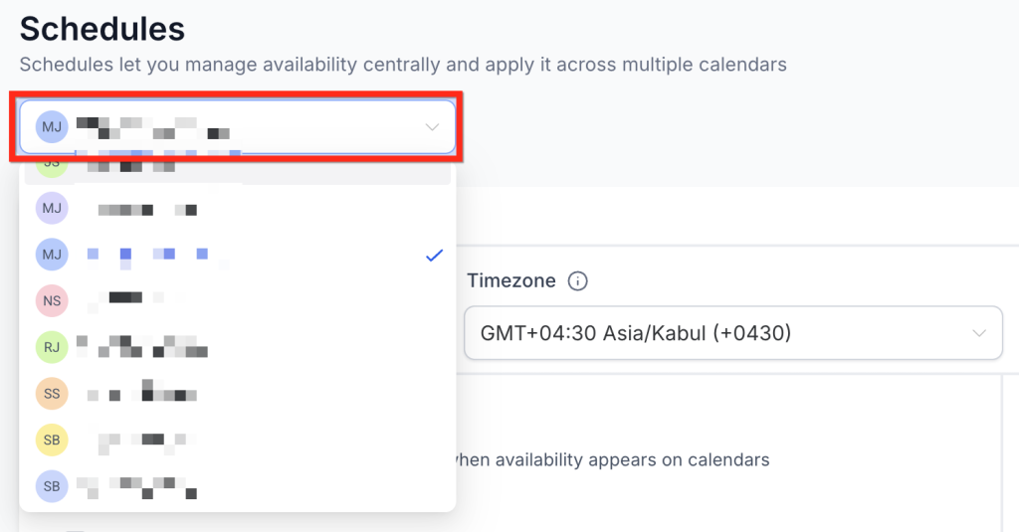
Task: Click the yellow SB avatar
Action: [x=52, y=440]
